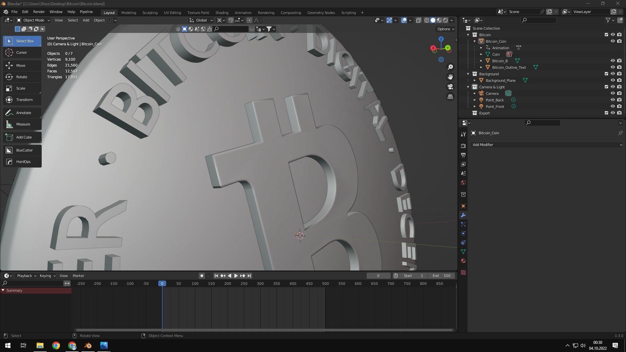
Task: Open the HardOps tool
Action: 22,162
